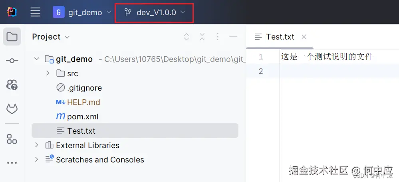
Task: Expand the src folder
Action: tap(48, 73)
